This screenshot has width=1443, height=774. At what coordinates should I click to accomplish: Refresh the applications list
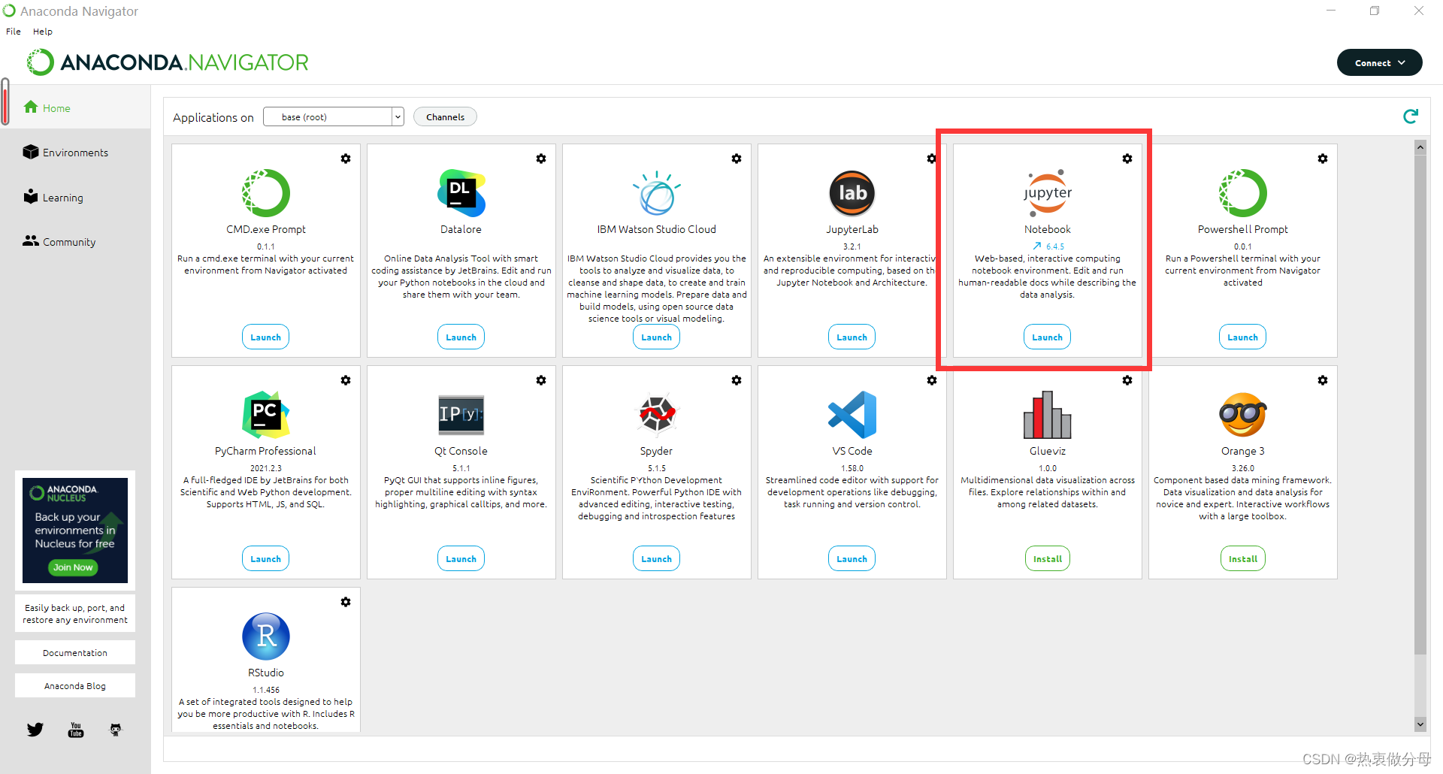[1411, 116]
